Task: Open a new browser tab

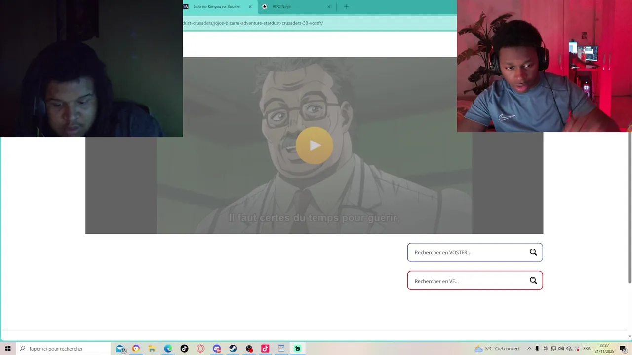Action: (346, 7)
